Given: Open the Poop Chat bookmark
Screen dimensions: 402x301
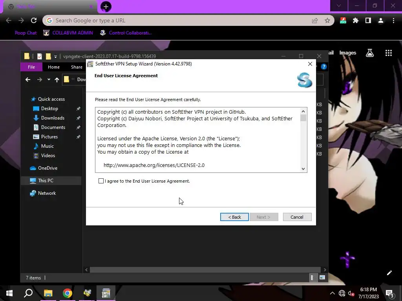Looking at the screenshot, I should (26, 33).
